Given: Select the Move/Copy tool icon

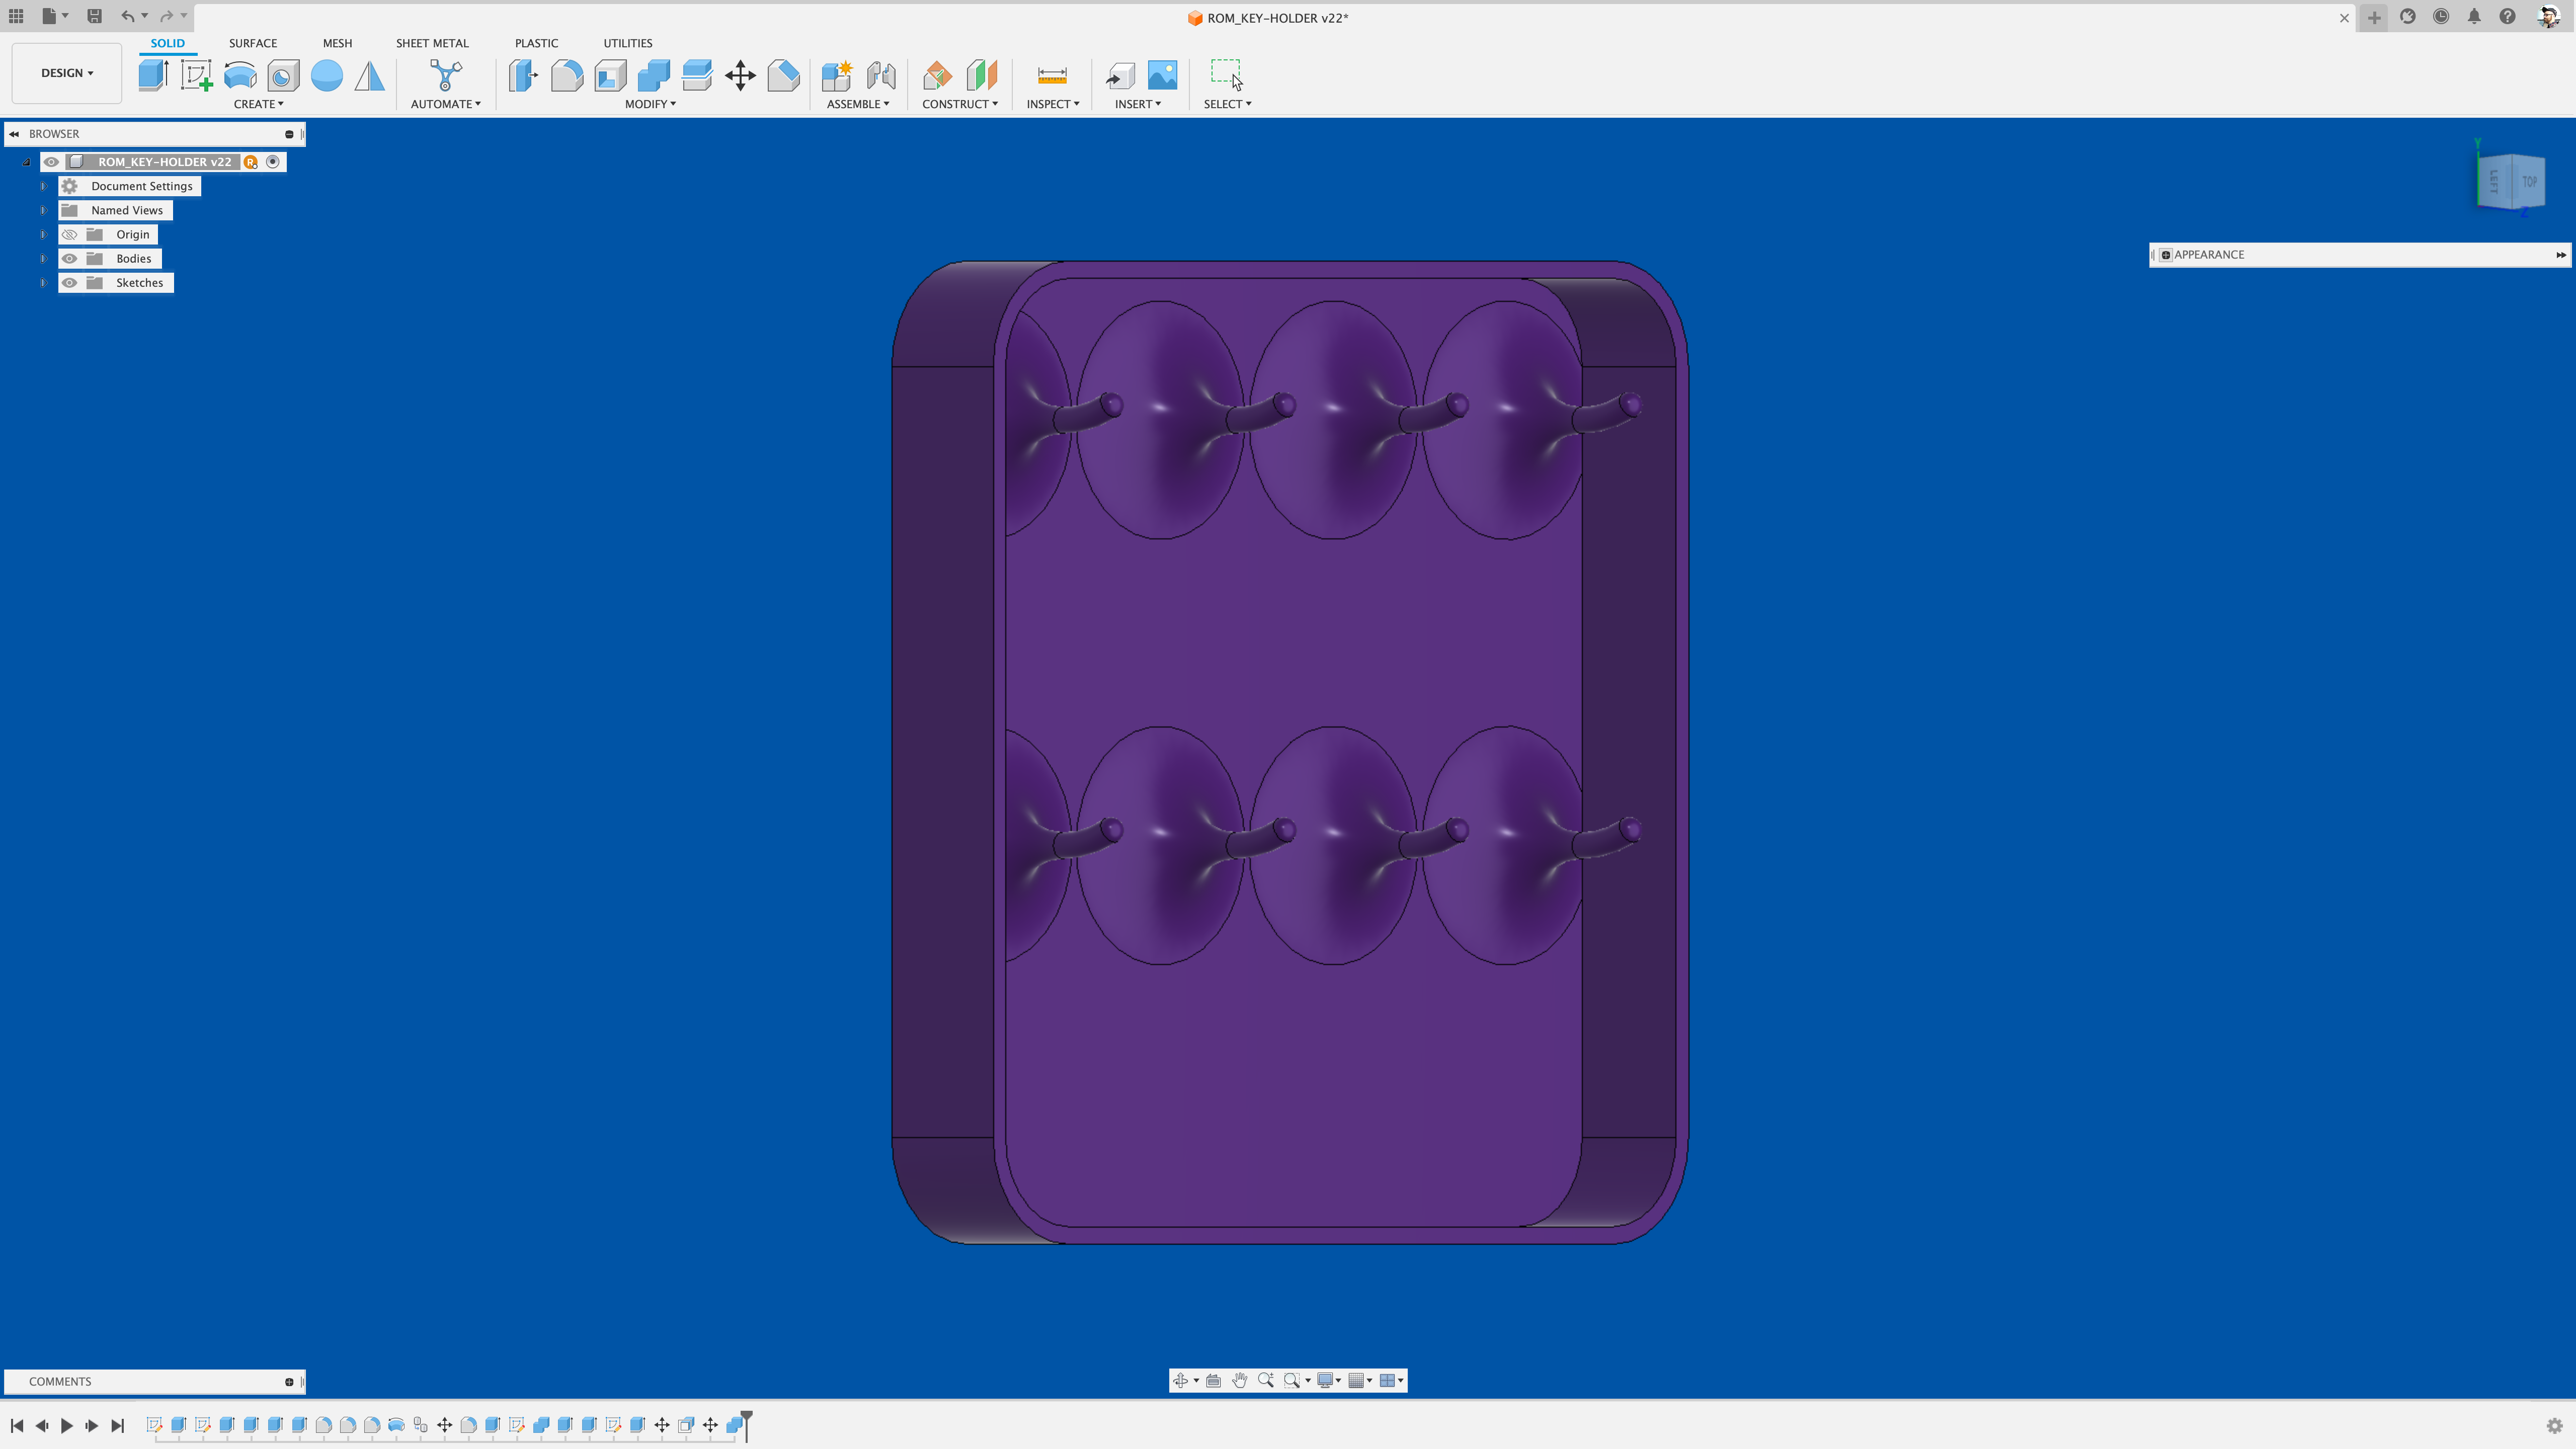Looking at the screenshot, I should [740, 75].
